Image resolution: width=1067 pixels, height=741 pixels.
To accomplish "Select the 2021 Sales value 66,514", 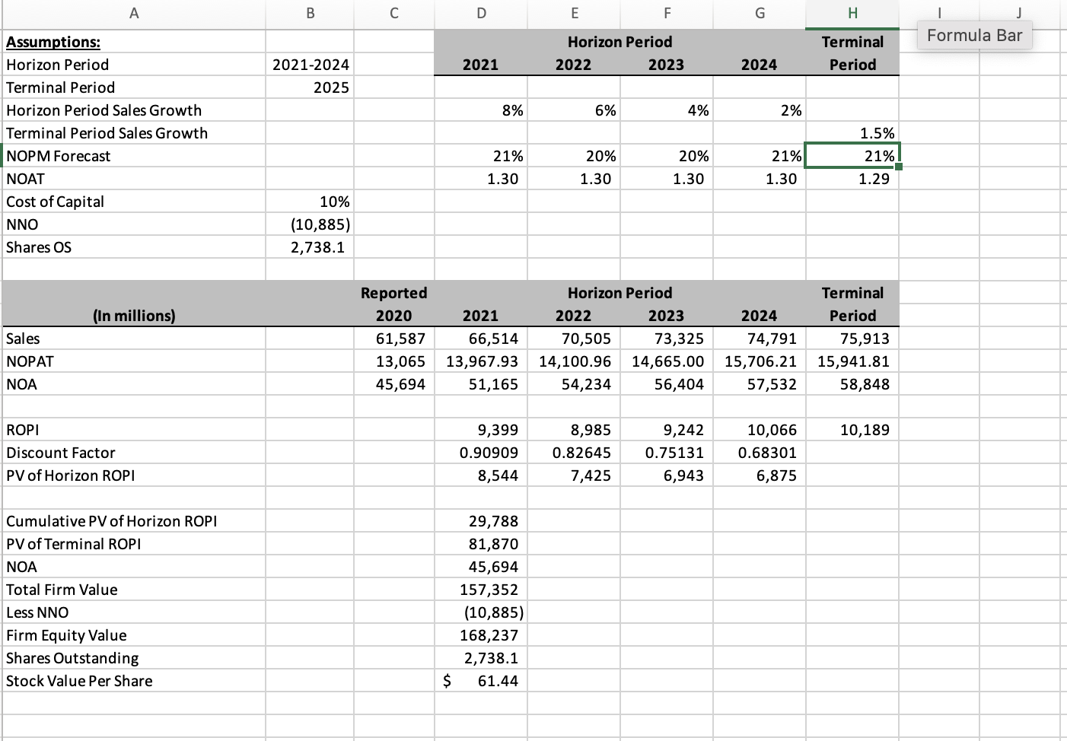I will (x=479, y=339).
